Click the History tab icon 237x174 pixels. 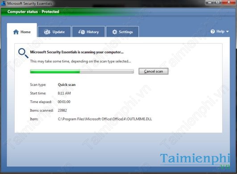coord(82,32)
